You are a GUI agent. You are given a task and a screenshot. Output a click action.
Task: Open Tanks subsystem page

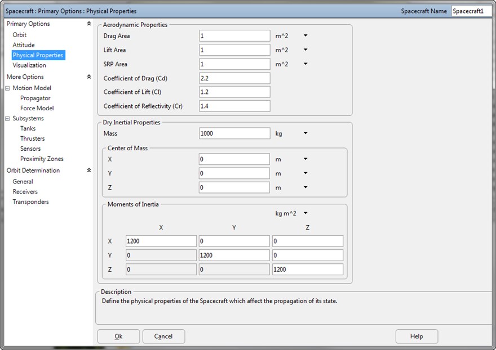(x=28, y=128)
